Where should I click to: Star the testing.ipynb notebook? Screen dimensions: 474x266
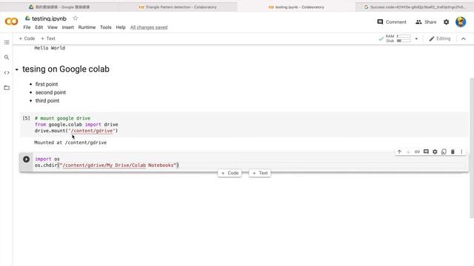(x=76, y=18)
